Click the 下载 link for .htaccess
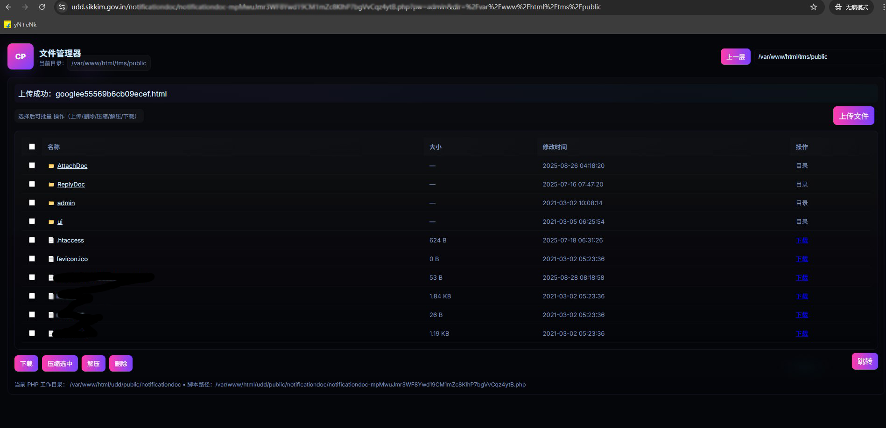The image size is (886, 428). [802, 241]
